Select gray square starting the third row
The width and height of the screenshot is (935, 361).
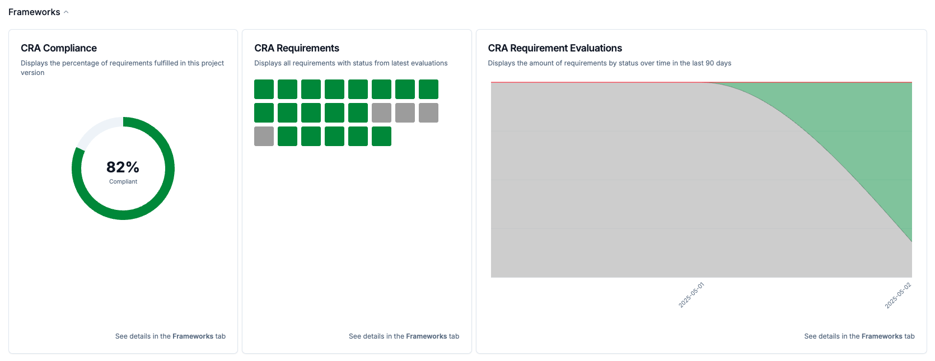264,137
